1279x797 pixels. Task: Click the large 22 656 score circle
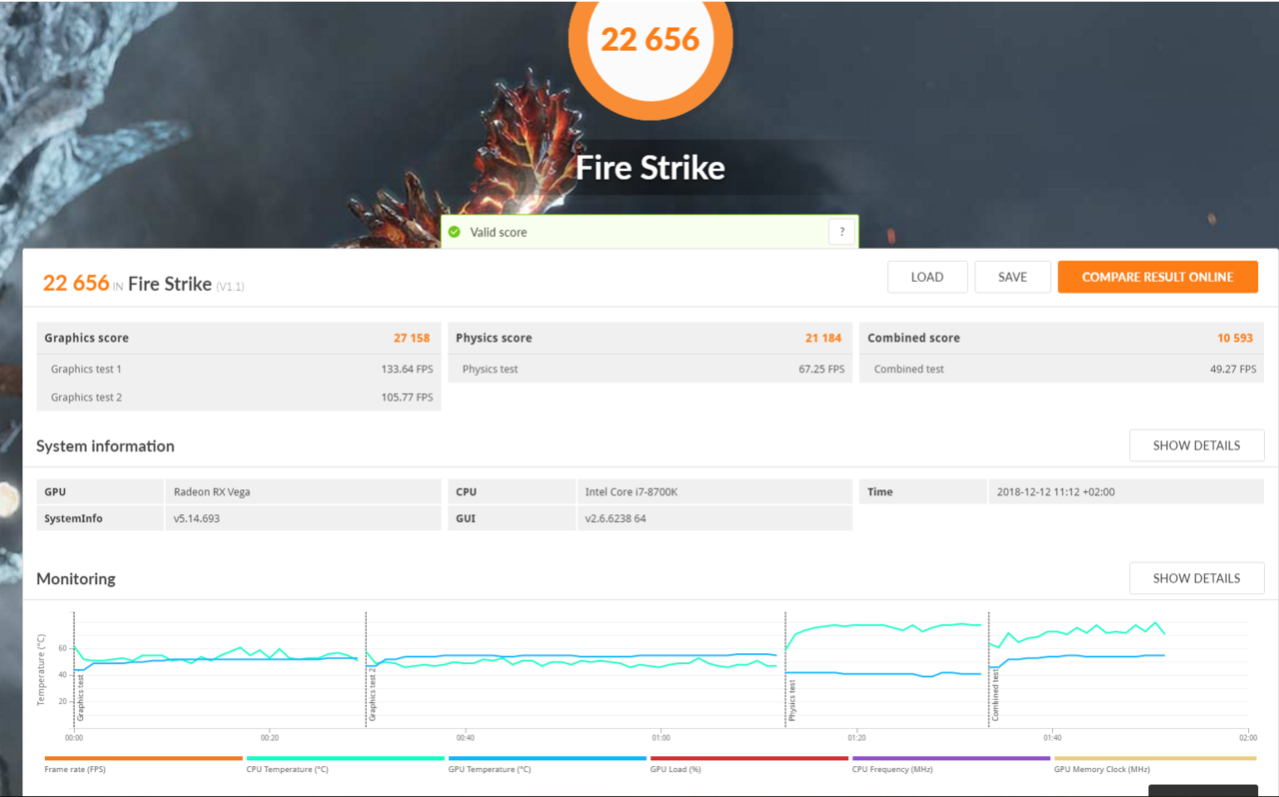[x=650, y=38]
